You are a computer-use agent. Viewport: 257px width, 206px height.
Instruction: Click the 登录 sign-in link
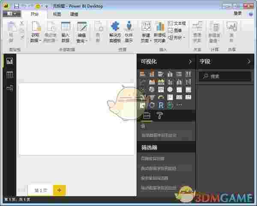pyautogui.click(x=238, y=13)
